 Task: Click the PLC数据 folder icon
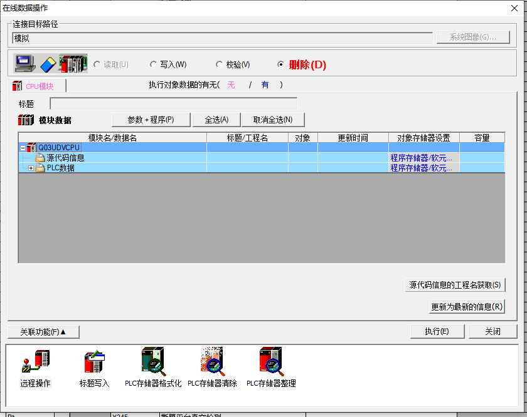click(x=41, y=168)
